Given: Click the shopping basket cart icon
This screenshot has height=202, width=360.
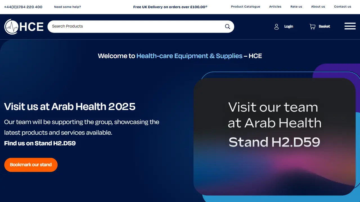Looking at the screenshot, I should [x=312, y=26].
